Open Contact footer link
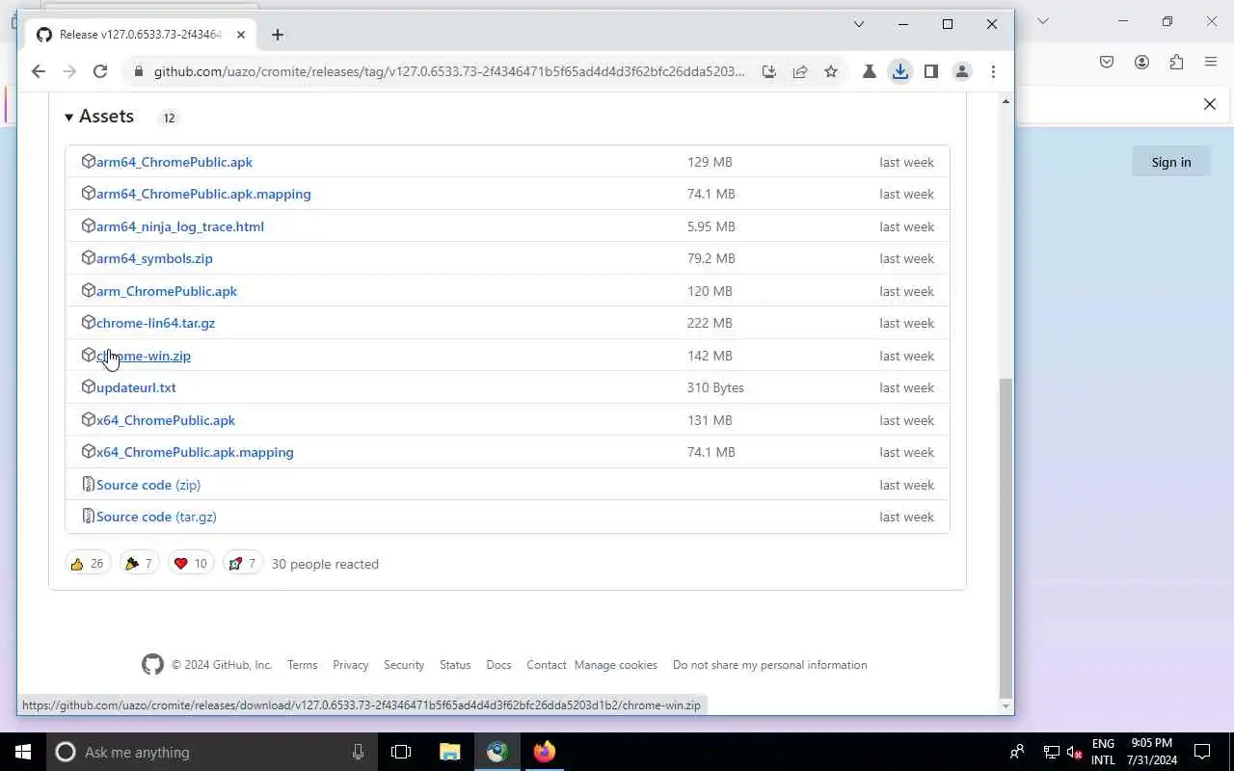1234x771 pixels. pos(547,665)
